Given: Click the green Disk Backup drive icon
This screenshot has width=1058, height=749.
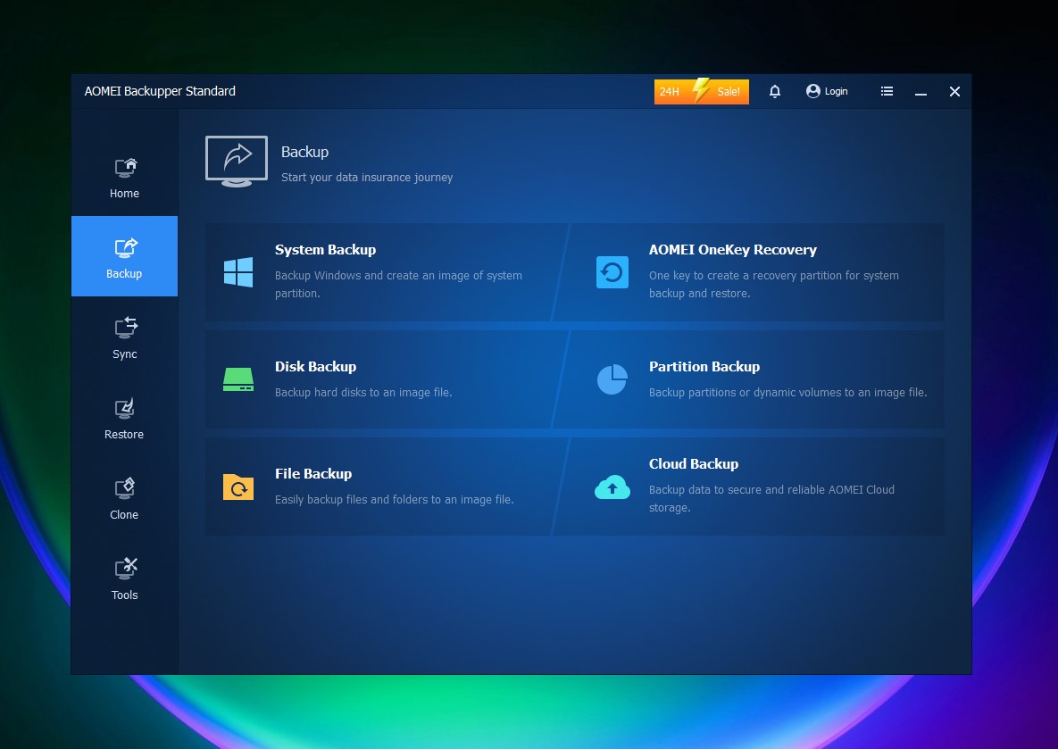Looking at the screenshot, I should 238,379.
